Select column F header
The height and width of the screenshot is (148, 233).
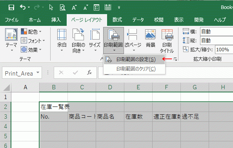[x=166, y=87]
